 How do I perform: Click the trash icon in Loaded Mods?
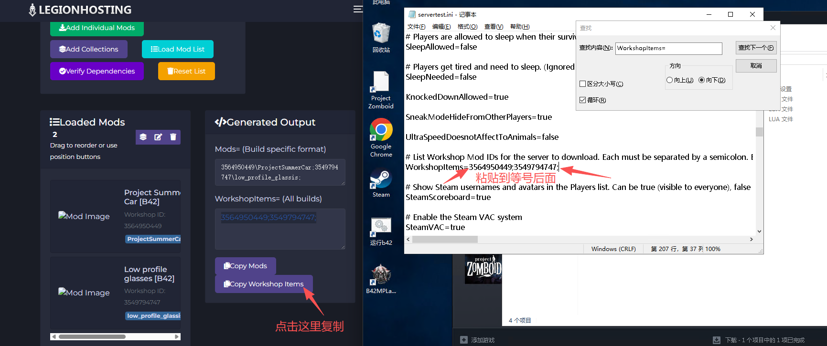pyautogui.click(x=173, y=137)
